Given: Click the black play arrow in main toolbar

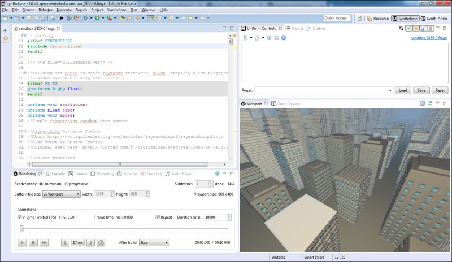Looking at the screenshot, I should pyautogui.click(x=62, y=18).
